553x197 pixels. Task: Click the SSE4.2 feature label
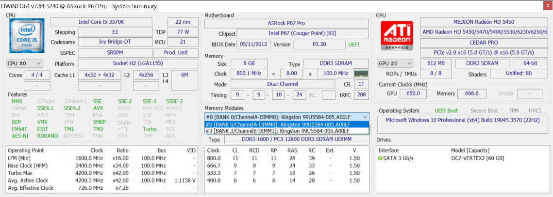click(72, 108)
